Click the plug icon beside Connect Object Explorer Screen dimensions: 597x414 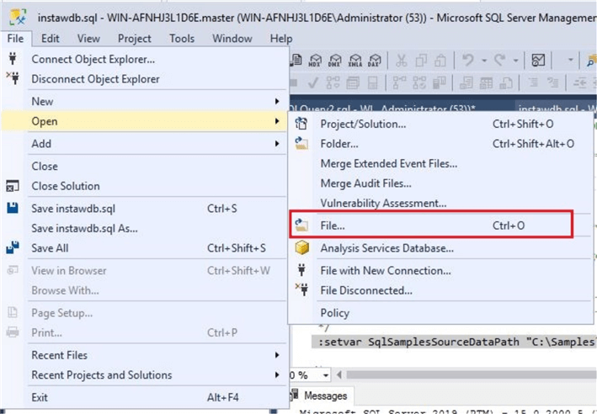13,59
